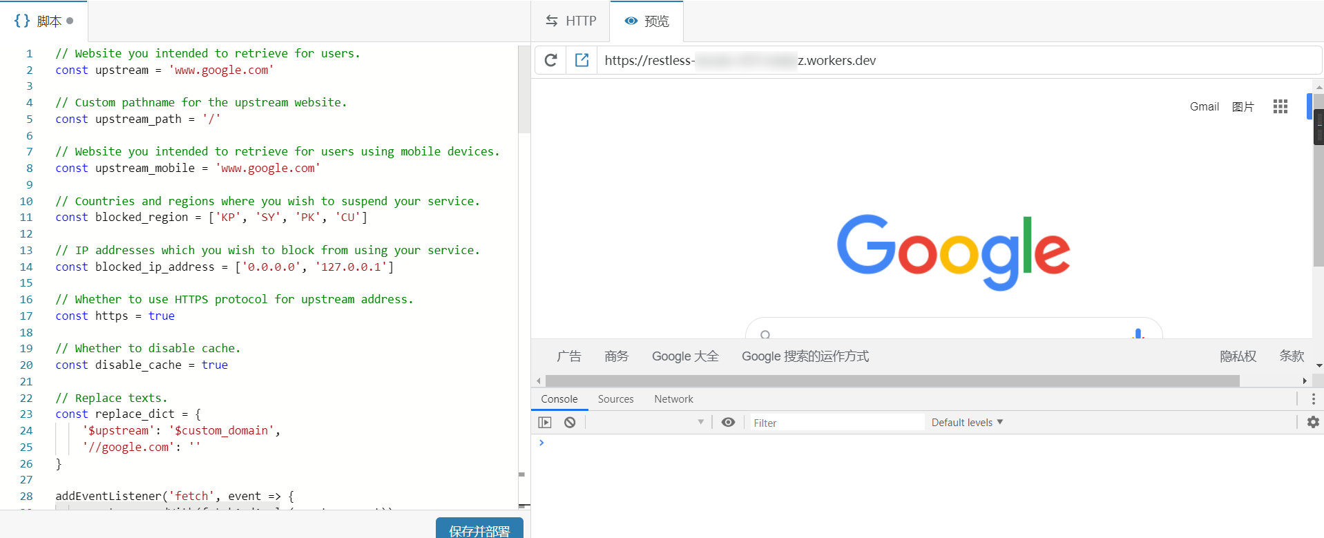
Task: Open the Google apps grid
Action: (1280, 106)
